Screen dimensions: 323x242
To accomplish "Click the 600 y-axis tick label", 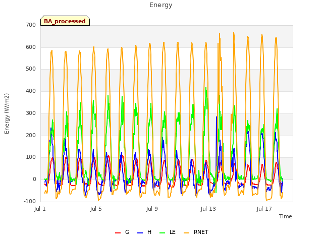I will tap(31, 47).
